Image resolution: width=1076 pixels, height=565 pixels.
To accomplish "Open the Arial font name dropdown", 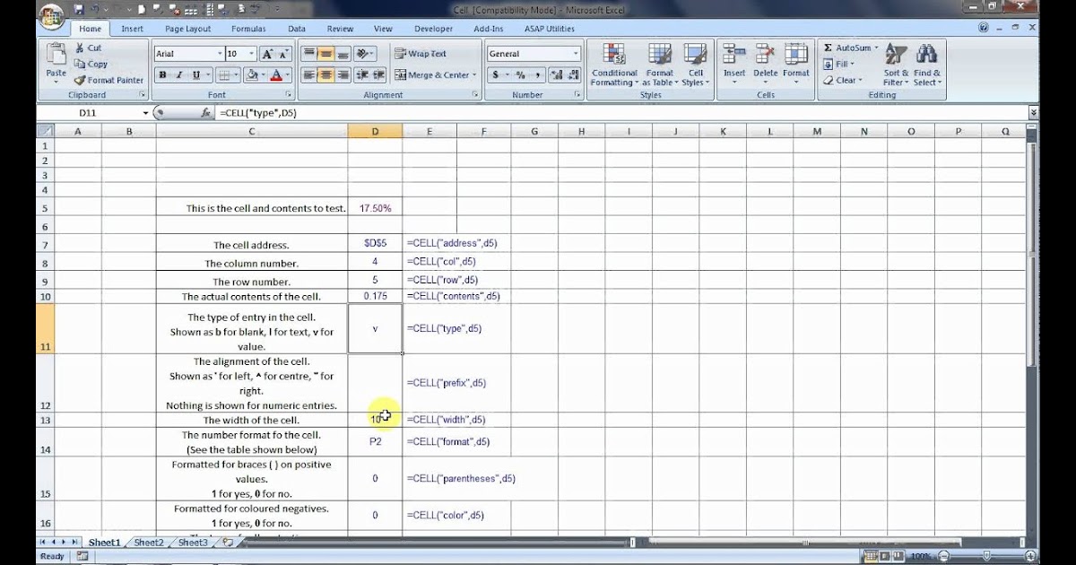I will coord(219,54).
